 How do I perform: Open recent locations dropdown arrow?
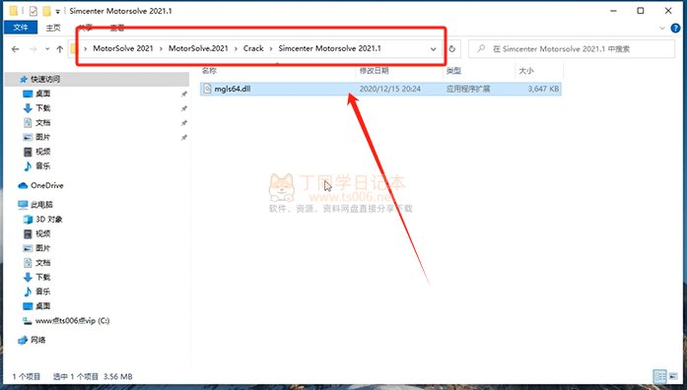coord(47,49)
